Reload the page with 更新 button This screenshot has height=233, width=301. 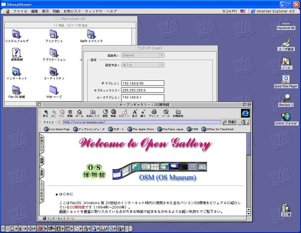[x=70, y=113]
